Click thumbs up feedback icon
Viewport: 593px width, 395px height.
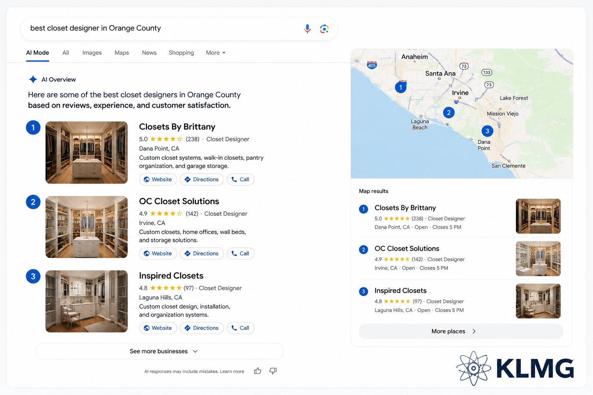coord(258,371)
